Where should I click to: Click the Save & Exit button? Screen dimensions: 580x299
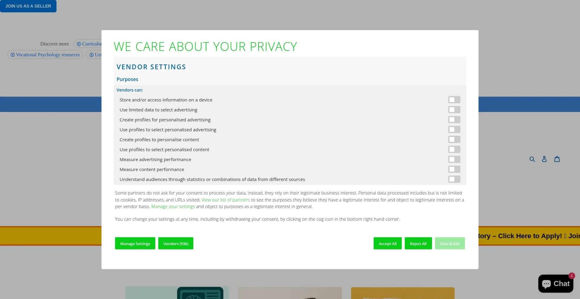[449, 244]
